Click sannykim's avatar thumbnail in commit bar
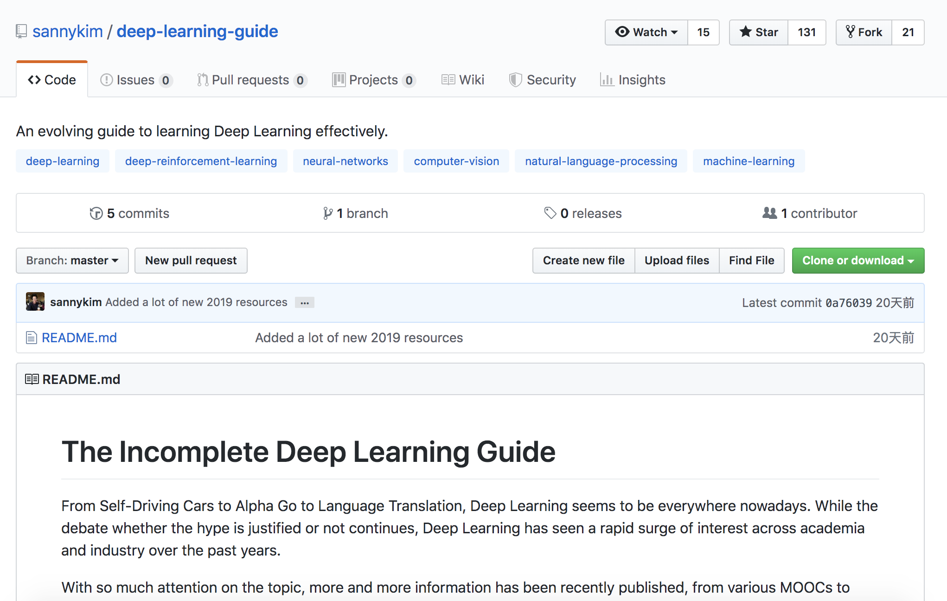This screenshot has height=601, width=947. 35,302
